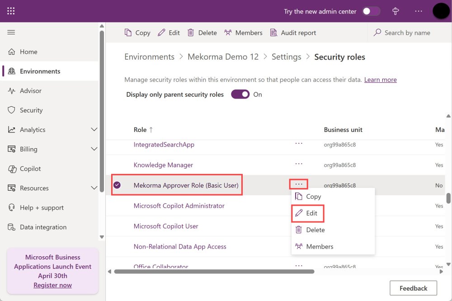Open the Learn more link

(380, 80)
